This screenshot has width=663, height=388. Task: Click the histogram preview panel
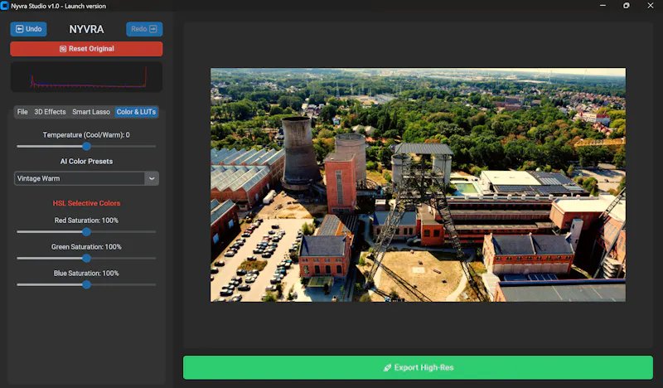(x=86, y=76)
